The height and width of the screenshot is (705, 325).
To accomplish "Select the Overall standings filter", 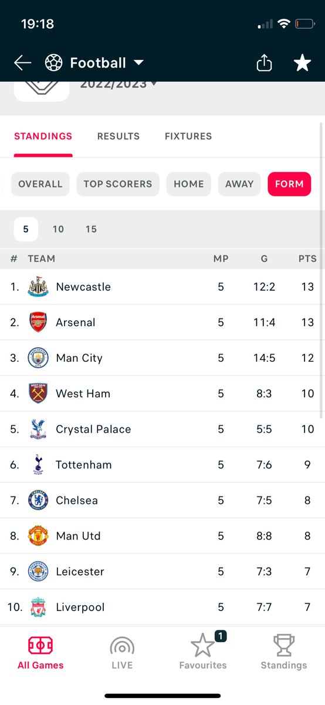I will pos(40,184).
